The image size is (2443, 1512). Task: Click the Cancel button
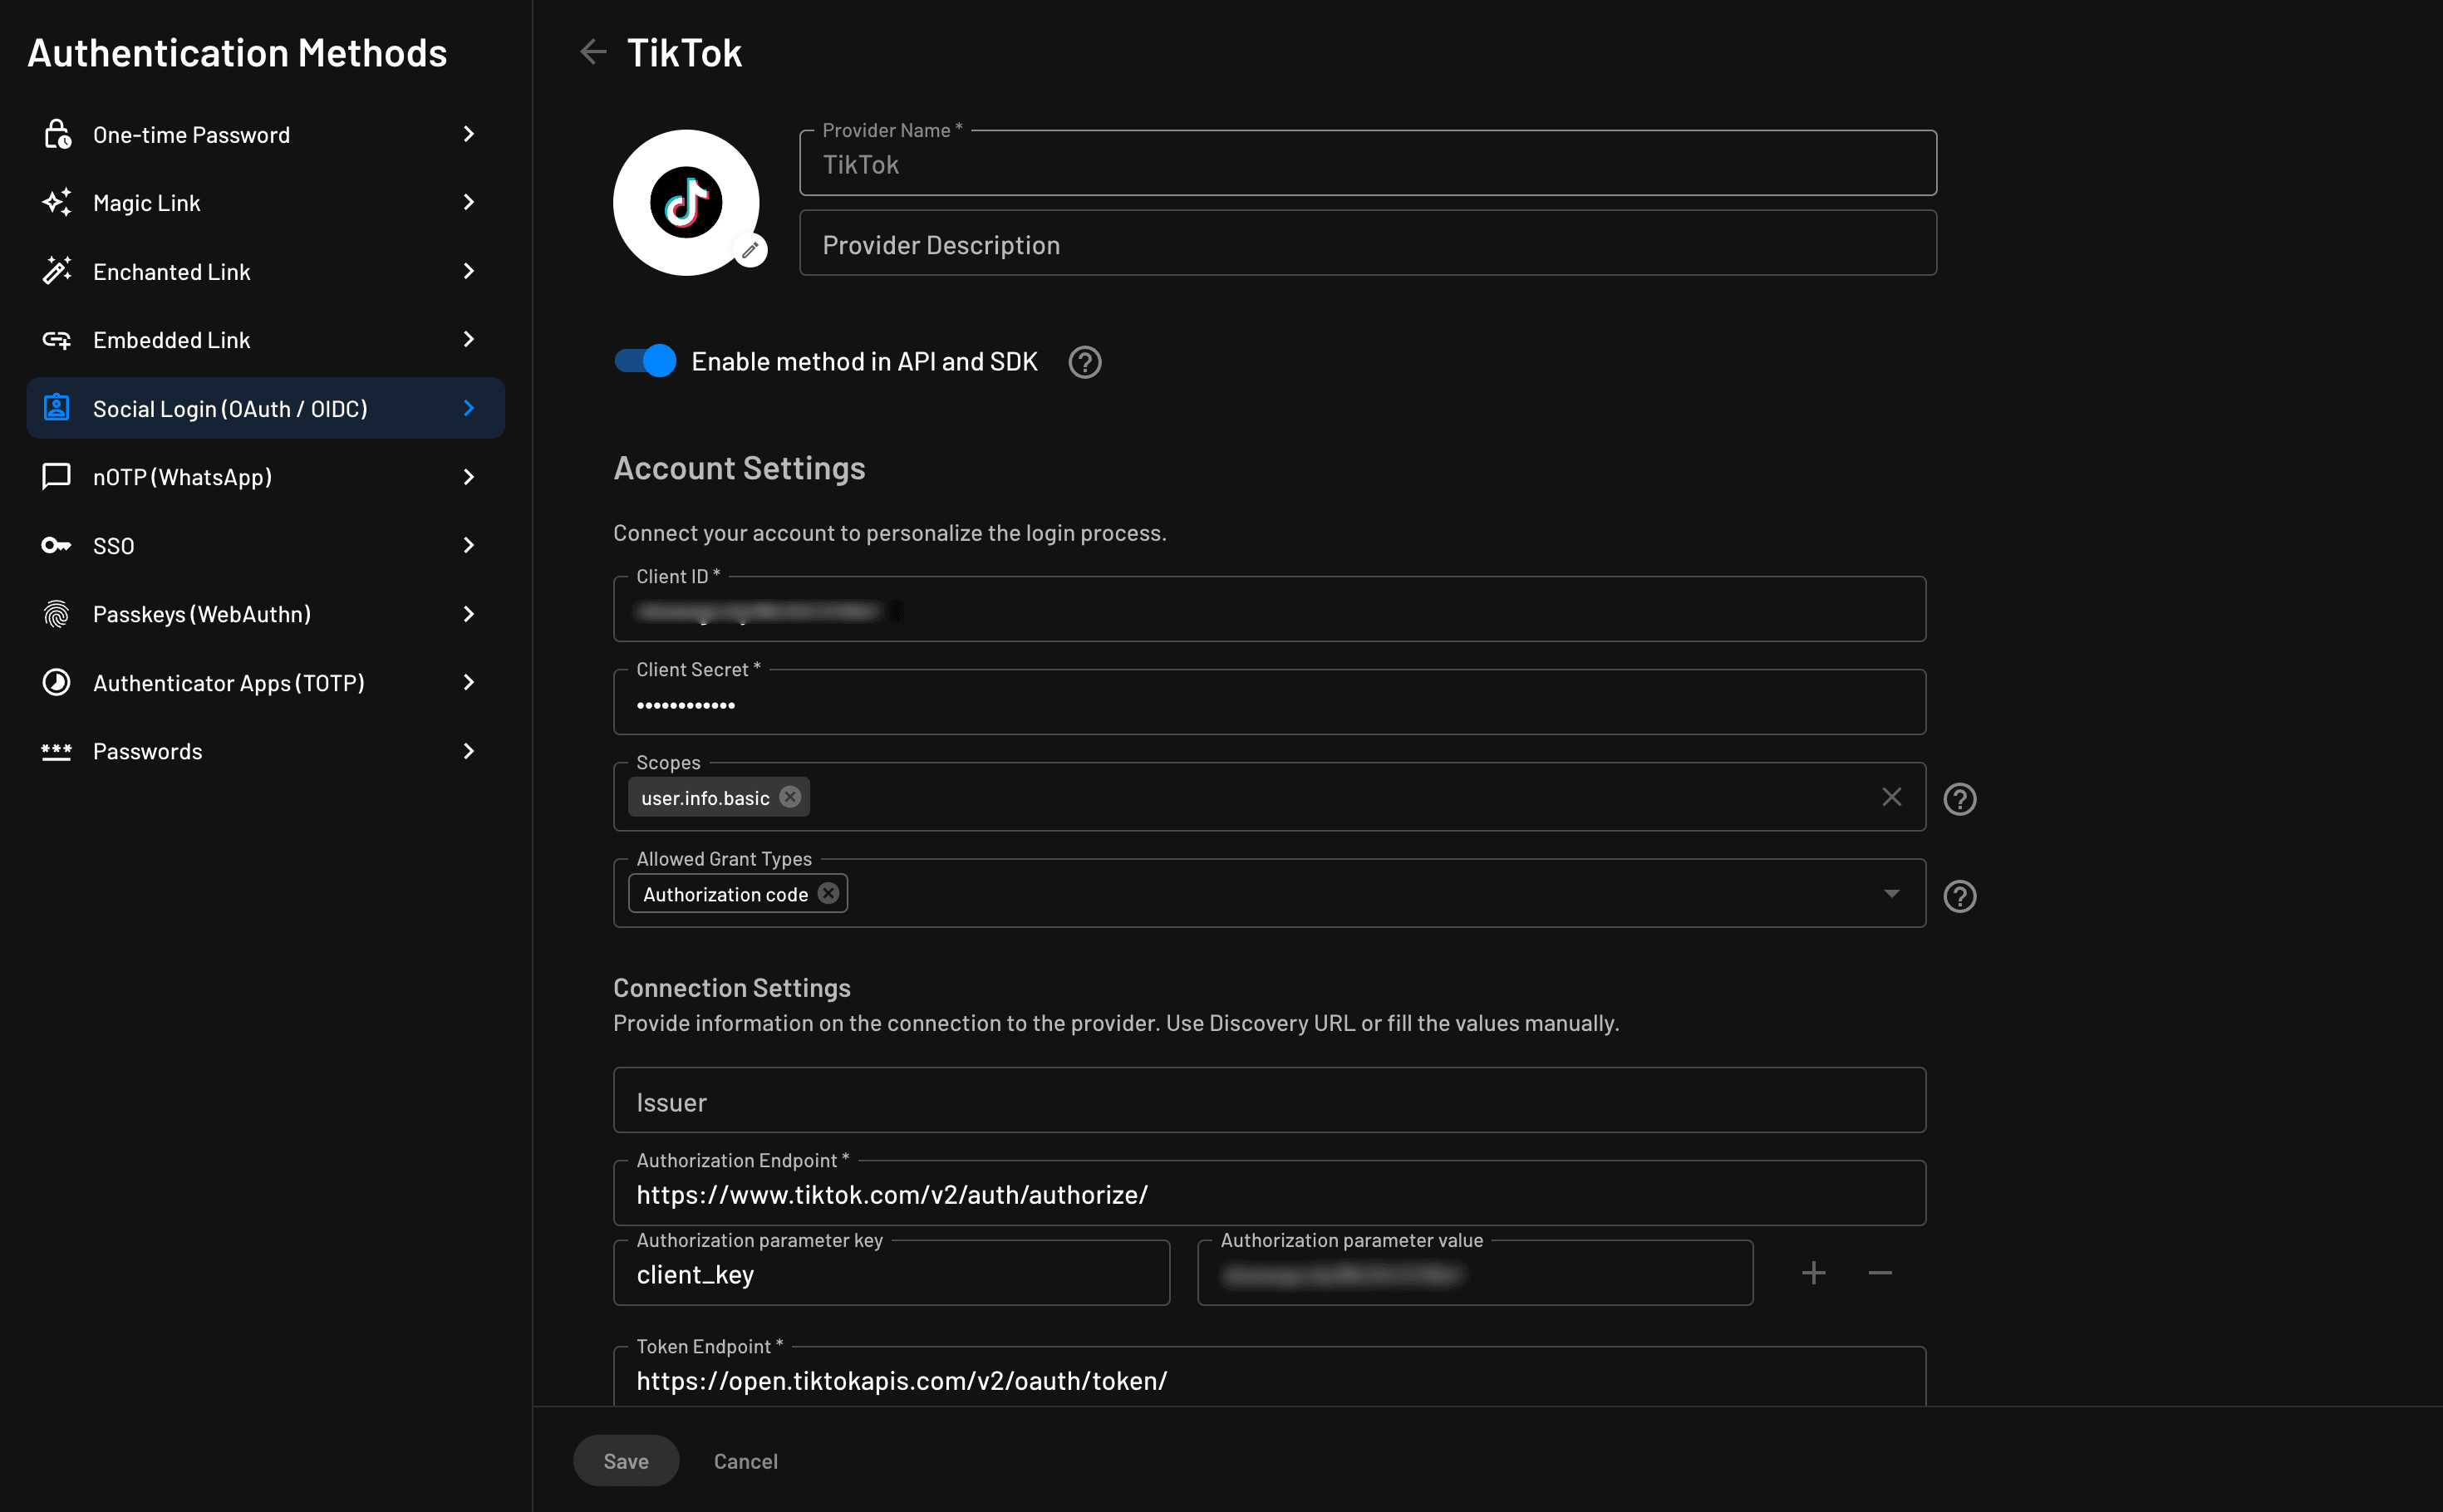745,1460
